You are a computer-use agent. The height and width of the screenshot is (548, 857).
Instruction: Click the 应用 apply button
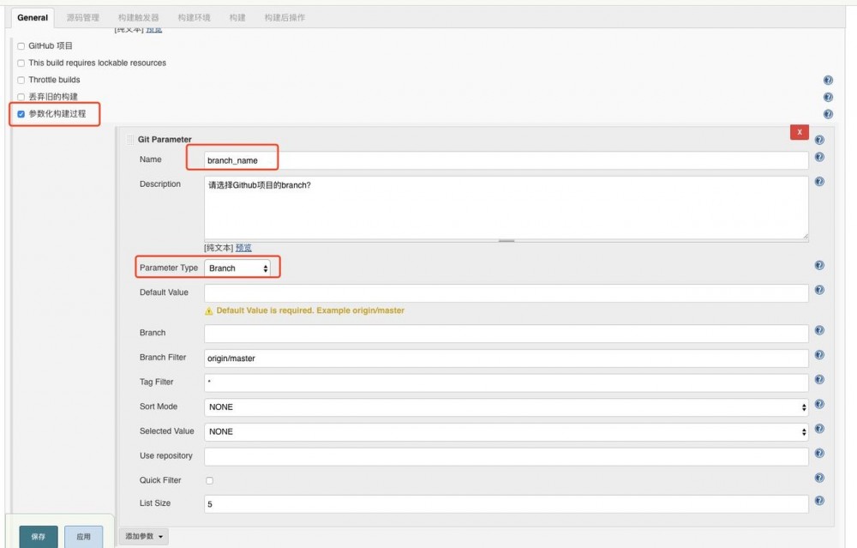click(x=84, y=537)
